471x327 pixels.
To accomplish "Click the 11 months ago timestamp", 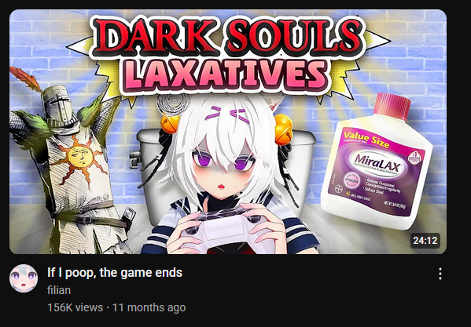I will point(149,307).
